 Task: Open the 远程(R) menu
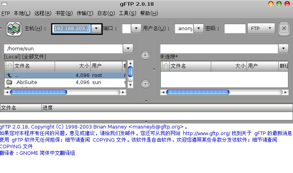pyautogui.click(x=43, y=14)
